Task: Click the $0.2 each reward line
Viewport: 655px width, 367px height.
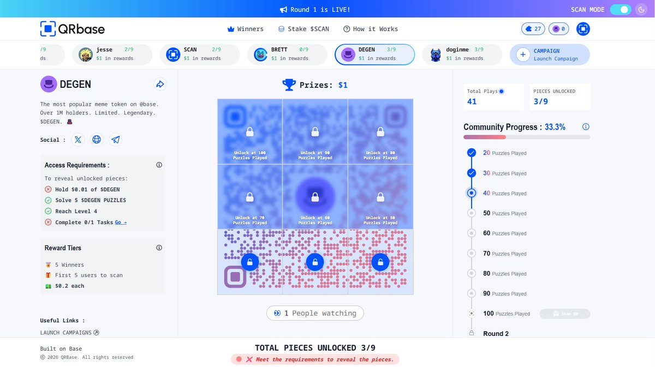Action: (x=64, y=286)
